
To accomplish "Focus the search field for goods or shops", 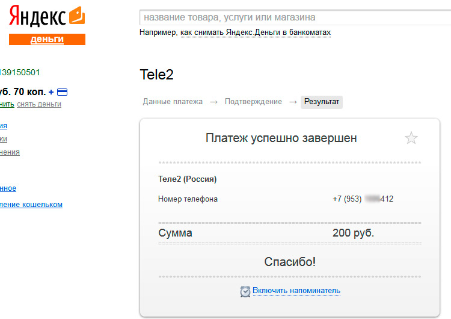I will coord(295,17).
